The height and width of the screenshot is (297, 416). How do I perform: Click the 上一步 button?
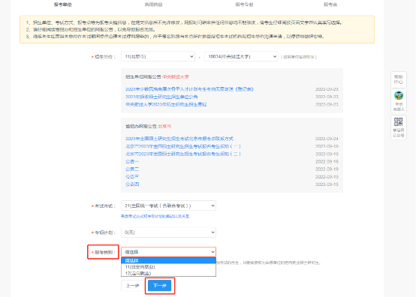133,286
